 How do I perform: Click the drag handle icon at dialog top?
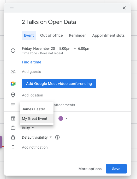(x=12, y=8)
